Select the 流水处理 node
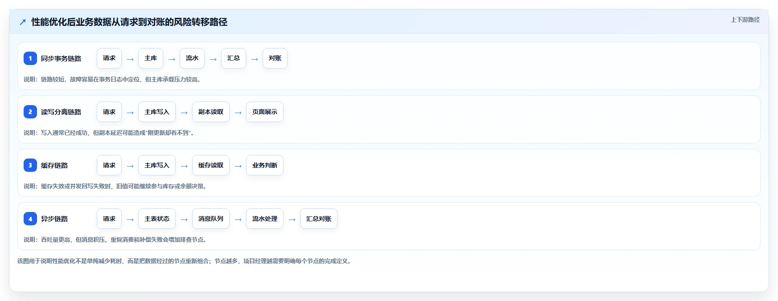Screen dimensions: 778x301 265,219
